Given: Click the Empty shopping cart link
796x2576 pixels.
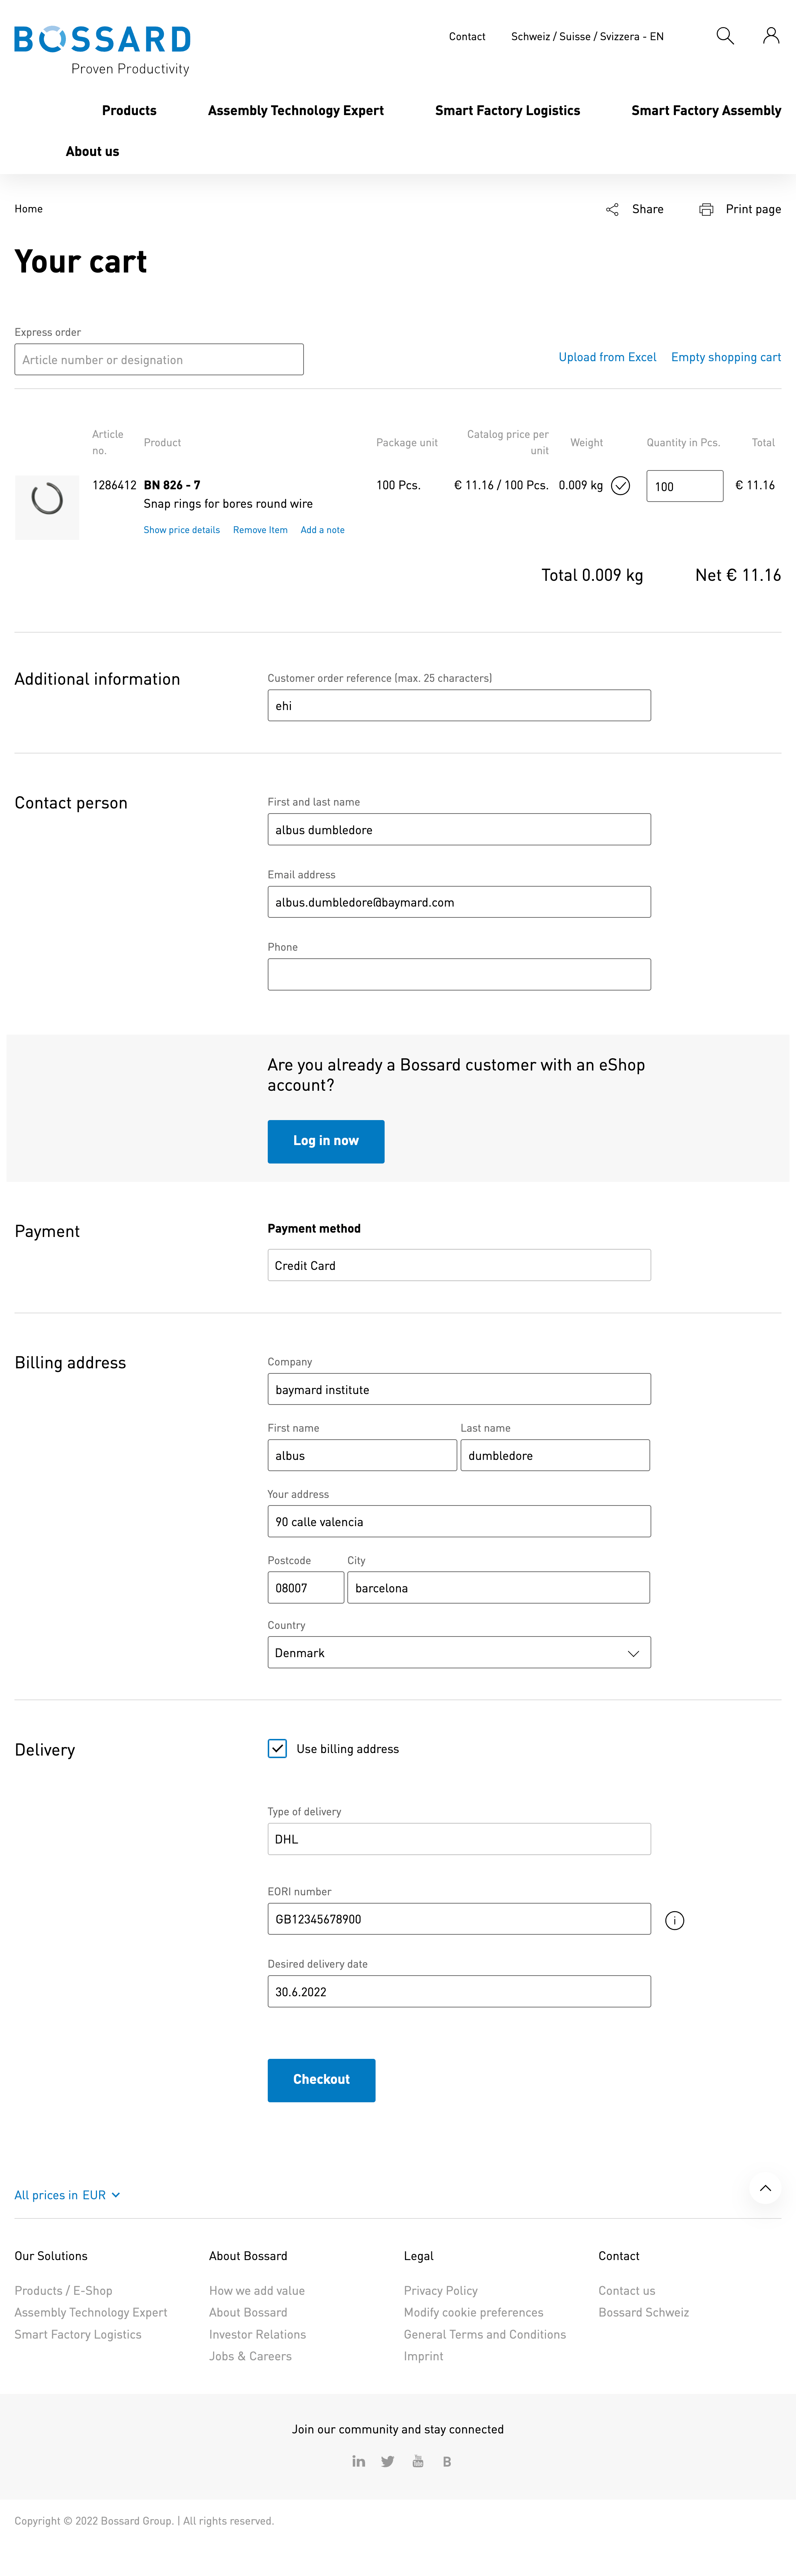Looking at the screenshot, I should pyautogui.click(x=725, y=357).
